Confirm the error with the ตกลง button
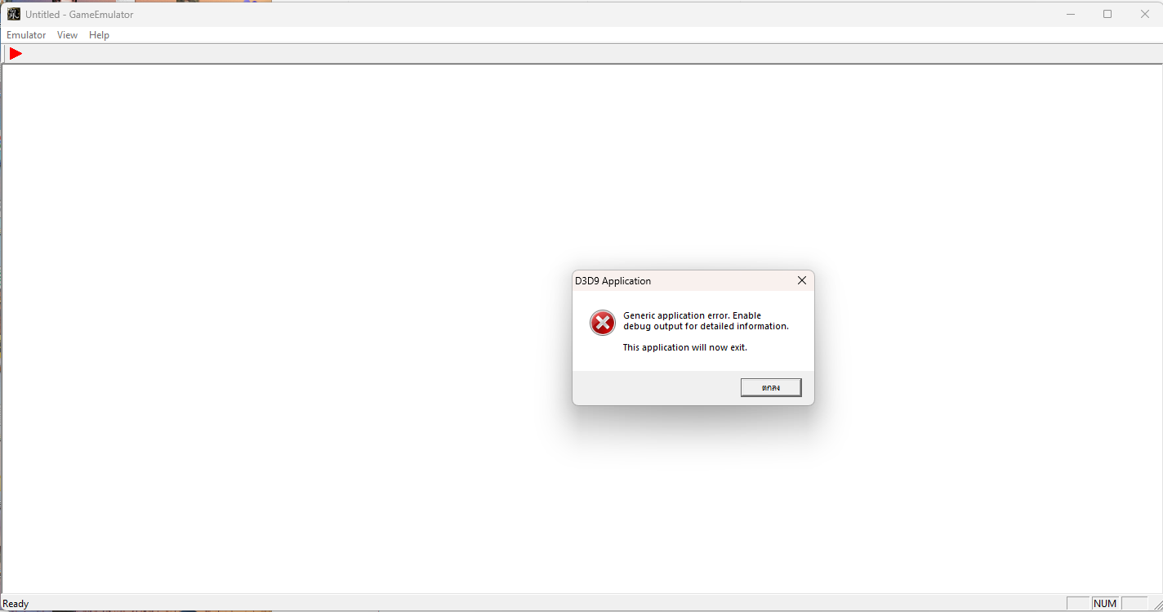1163x612 pixels. coord(771,387)
